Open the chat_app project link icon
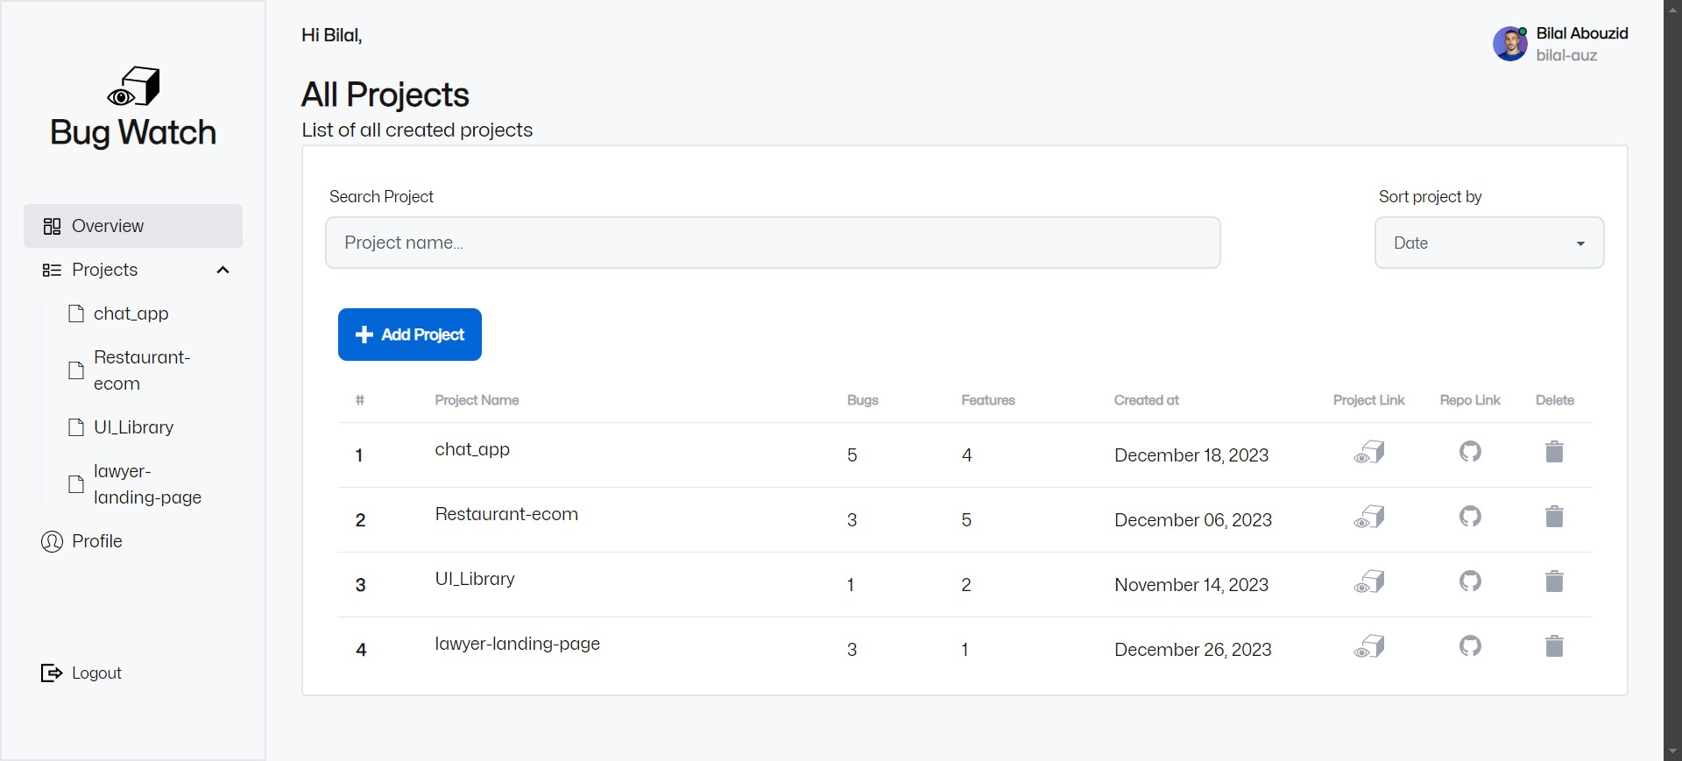 (x=1369, y=452)
